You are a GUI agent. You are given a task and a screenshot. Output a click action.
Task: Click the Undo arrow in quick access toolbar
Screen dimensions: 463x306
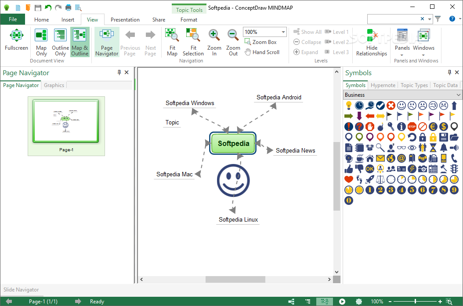(48, 7)
